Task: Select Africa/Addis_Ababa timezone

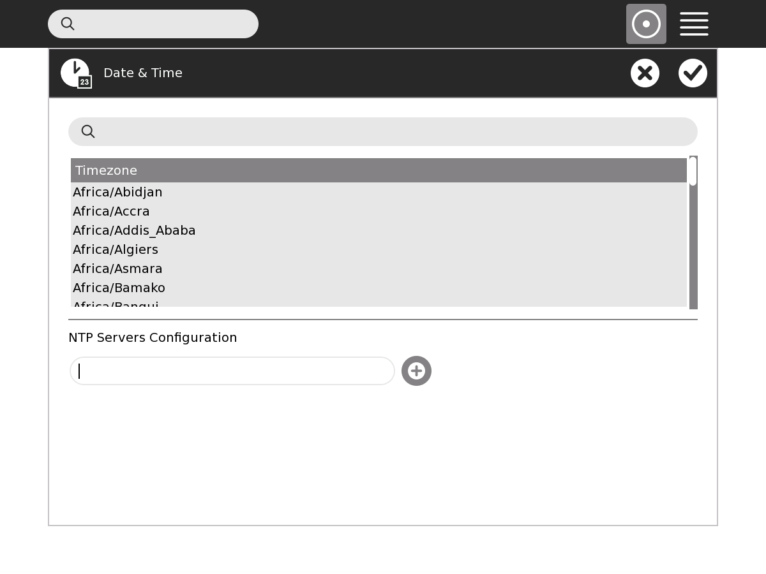Action: pyautogui.click(x=134, y=230)
